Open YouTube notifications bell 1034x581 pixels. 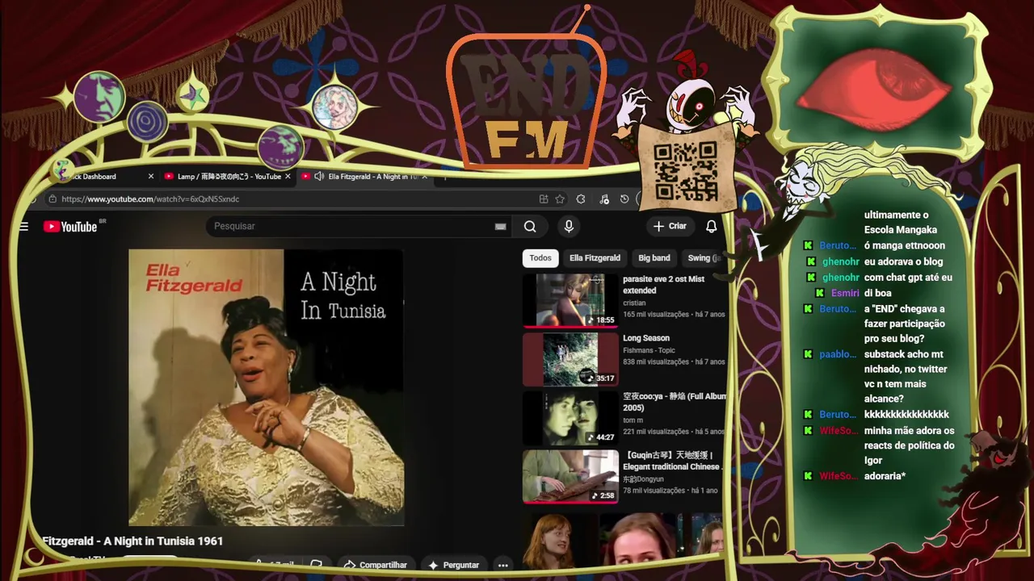[x=712, y=227]
